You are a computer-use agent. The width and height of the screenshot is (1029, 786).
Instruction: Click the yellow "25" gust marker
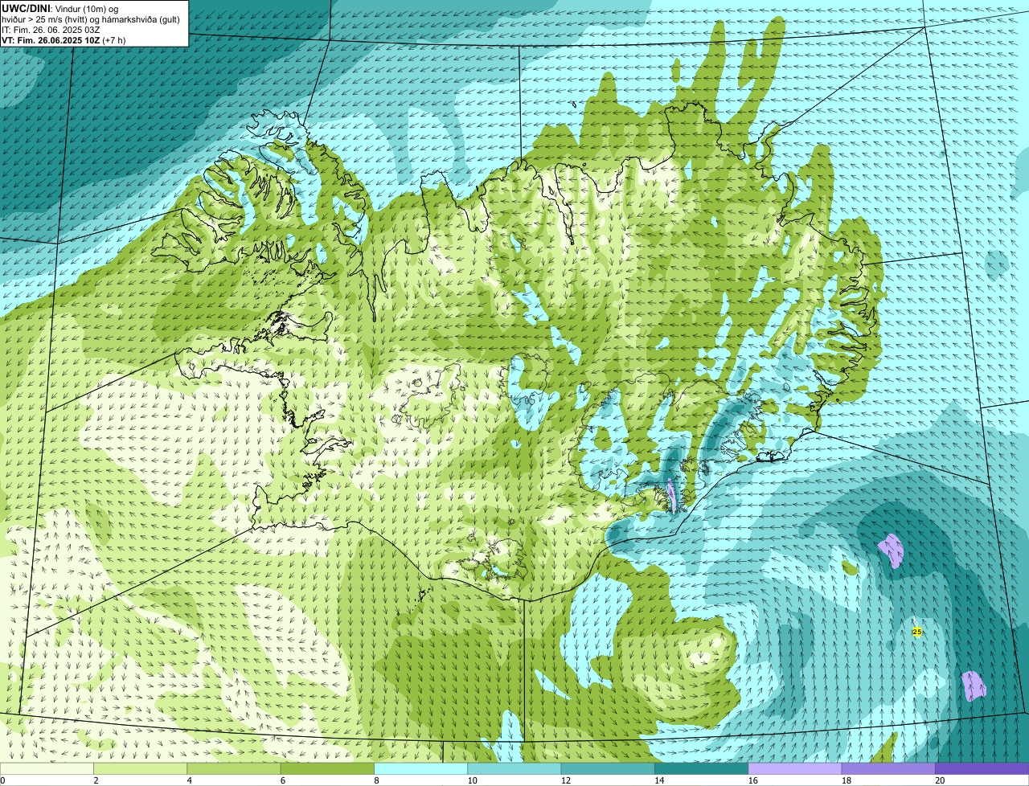pyautogui.click(x=916, y=632)
